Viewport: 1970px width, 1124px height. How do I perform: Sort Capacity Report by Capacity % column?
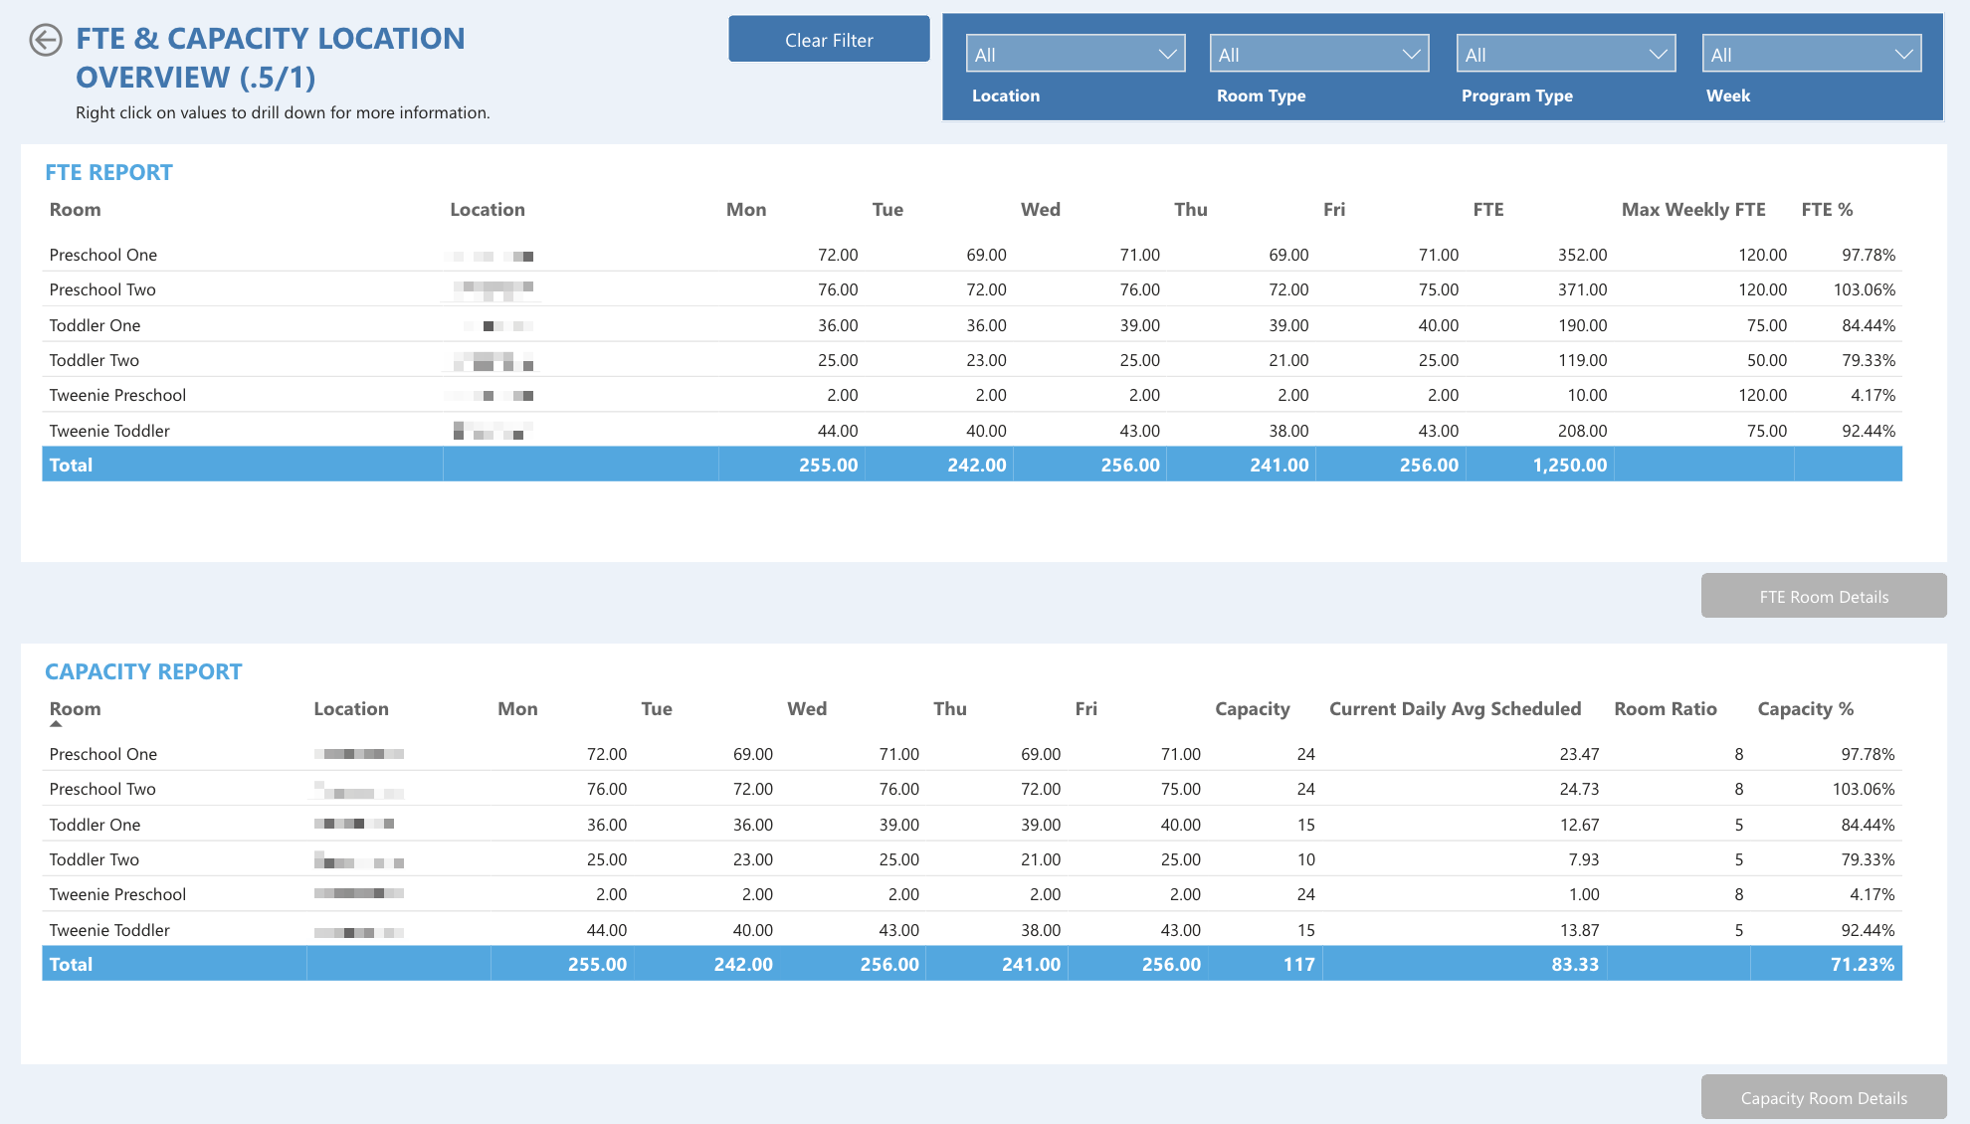point(1805,708)
